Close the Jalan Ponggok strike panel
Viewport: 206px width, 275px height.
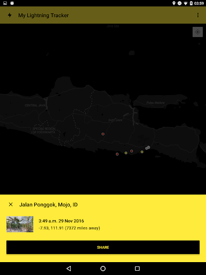pyautogui.click(x=11, y=205)
